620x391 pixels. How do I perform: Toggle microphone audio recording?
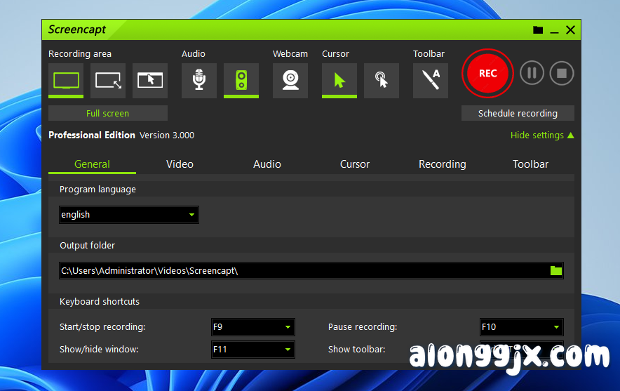[199, 80]
